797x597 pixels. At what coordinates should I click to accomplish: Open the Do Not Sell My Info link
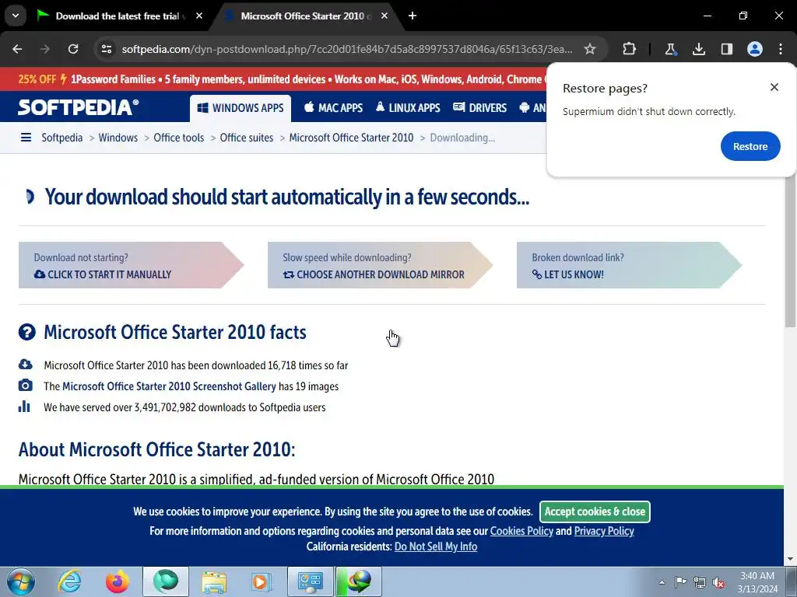(x=436, y=546)
